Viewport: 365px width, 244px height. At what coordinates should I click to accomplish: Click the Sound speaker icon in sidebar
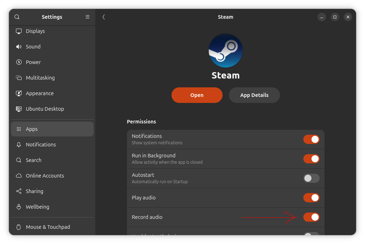pyautogui.click(x=19, y=47)
